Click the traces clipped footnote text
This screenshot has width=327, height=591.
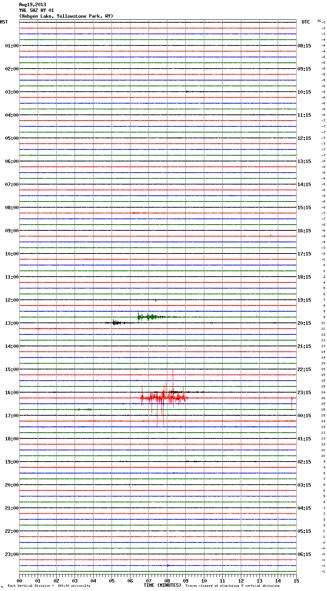point(232,586)
